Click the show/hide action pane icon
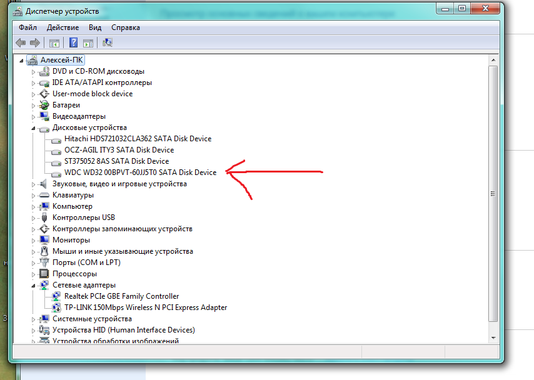 pos(88,43)
